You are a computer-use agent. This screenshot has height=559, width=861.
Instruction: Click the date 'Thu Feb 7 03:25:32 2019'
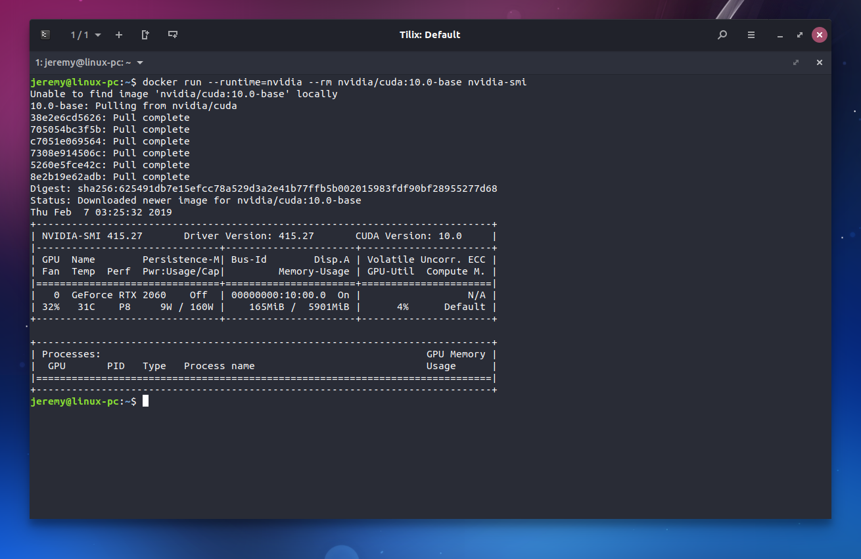(x=101, y=212)
